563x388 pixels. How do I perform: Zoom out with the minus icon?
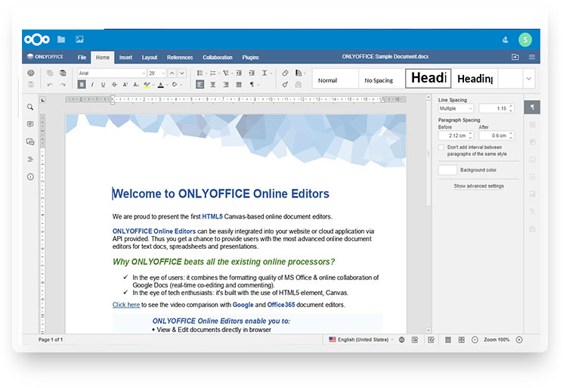(475, 340)
